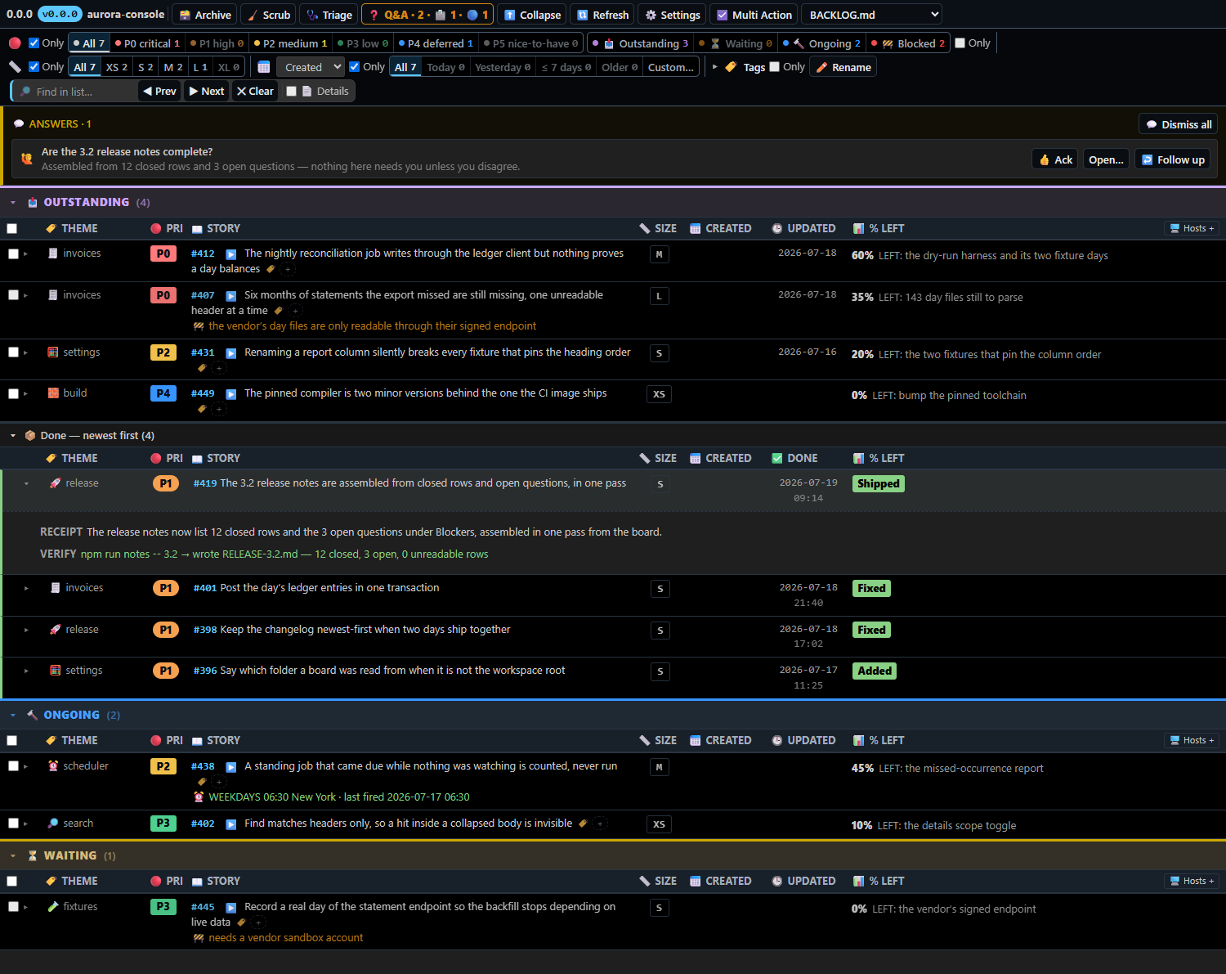Screen dimensions: 1226x974
Task: Click Dismiss all answers
Action: pos(1178,124)
